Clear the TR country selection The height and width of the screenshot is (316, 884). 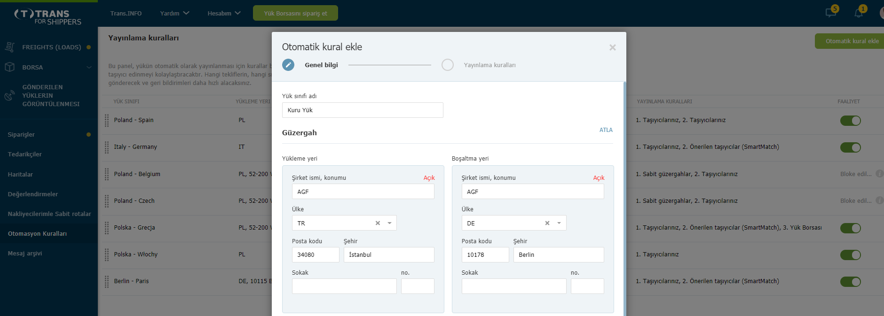(378, 223)
